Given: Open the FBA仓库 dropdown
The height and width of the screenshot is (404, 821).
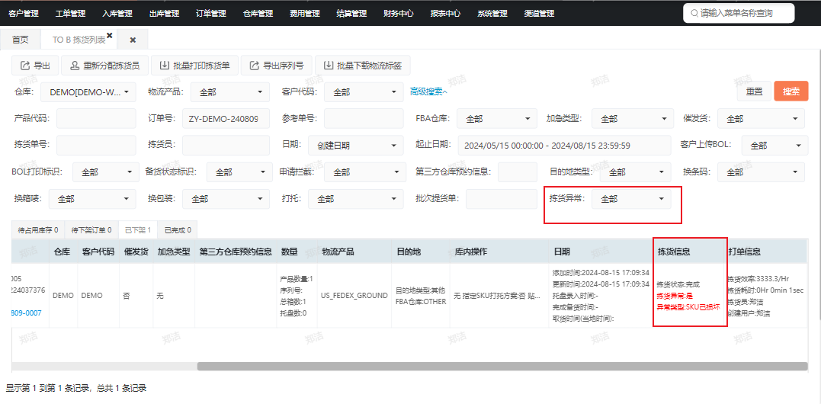Looking at the screenshot, I should coord(497,119).
